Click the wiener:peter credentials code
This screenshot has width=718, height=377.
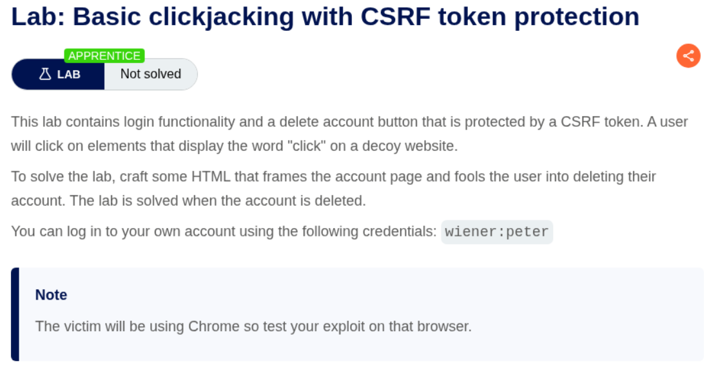[x=497, y=231]
